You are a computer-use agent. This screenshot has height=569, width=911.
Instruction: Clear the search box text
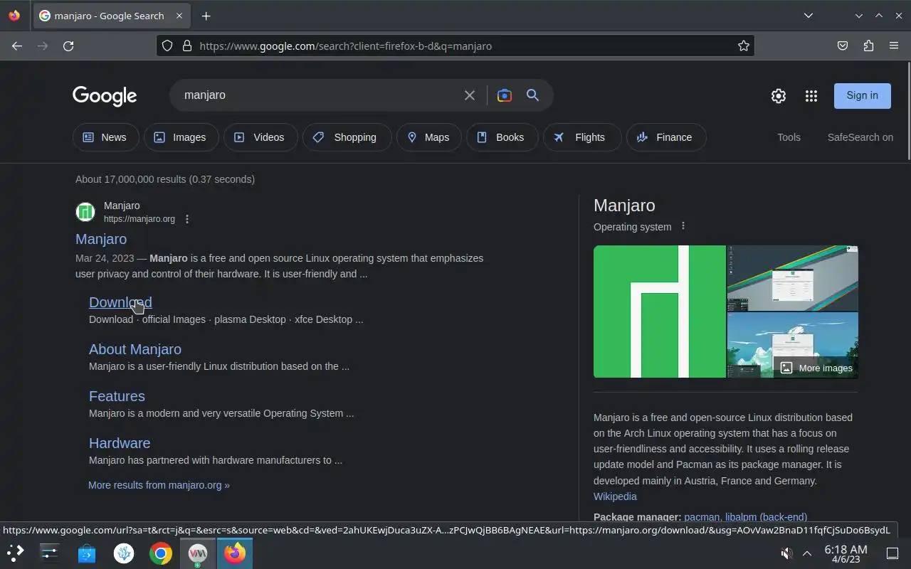point(470,95)
